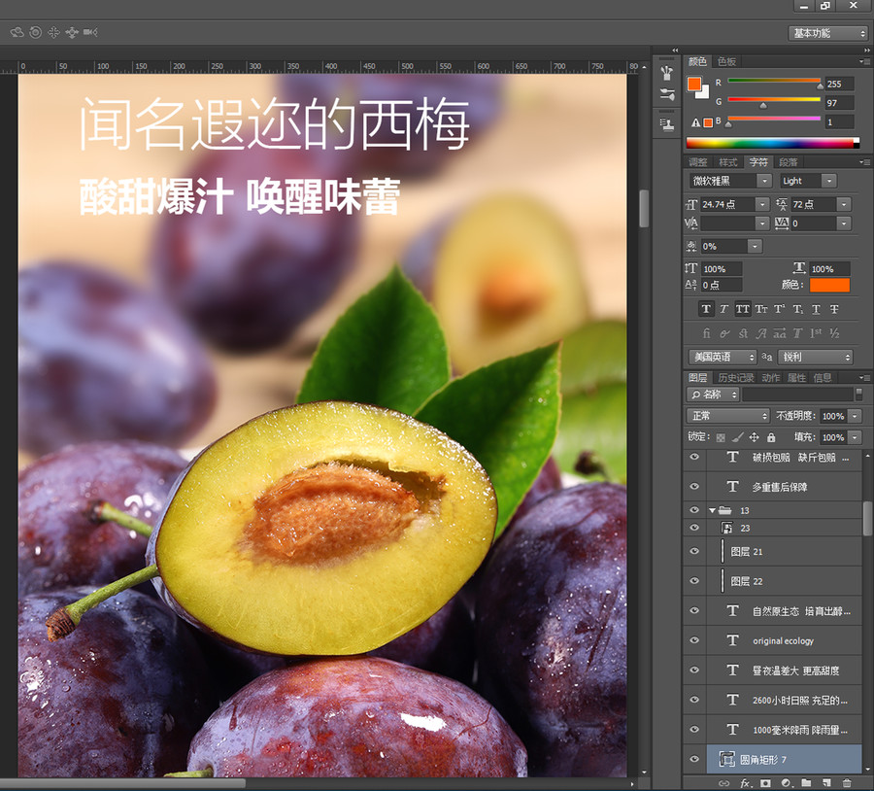Switch to the 动作 tab
The width and height of the screenshot is (874, 791).
point(771,378)
